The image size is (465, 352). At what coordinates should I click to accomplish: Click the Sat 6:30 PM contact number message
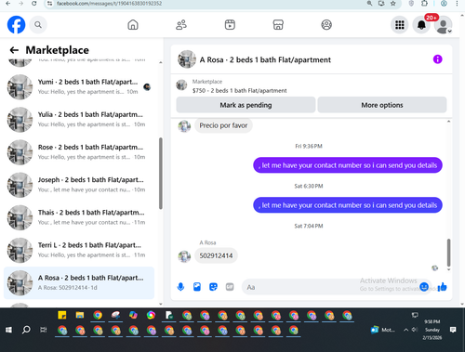pyautogui.click(x=348, y=205)
